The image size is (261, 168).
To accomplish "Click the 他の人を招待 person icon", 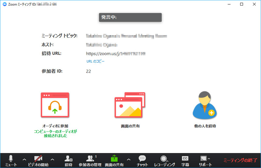I will [x=205, y=105].
